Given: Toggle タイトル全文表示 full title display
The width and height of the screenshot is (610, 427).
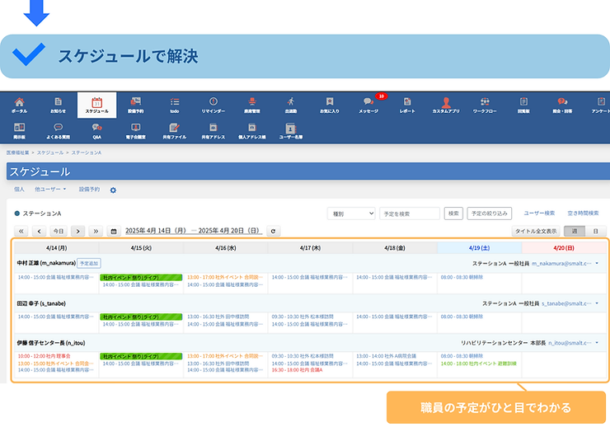Looking at the screenshot, I should 536,232.
